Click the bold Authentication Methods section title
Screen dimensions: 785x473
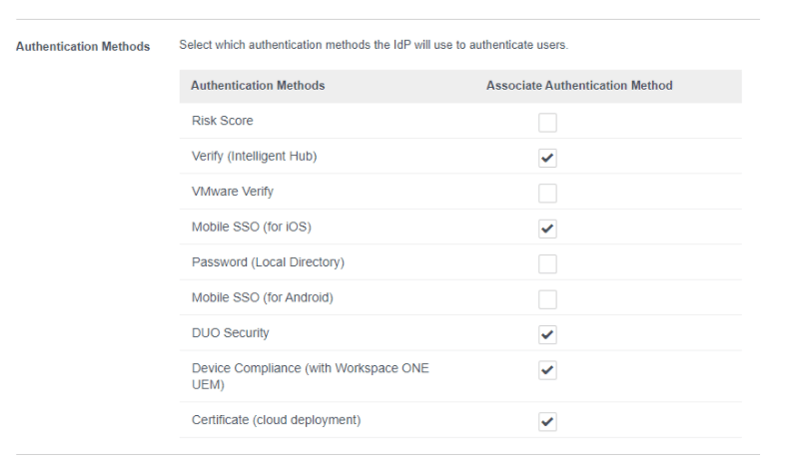83,46
